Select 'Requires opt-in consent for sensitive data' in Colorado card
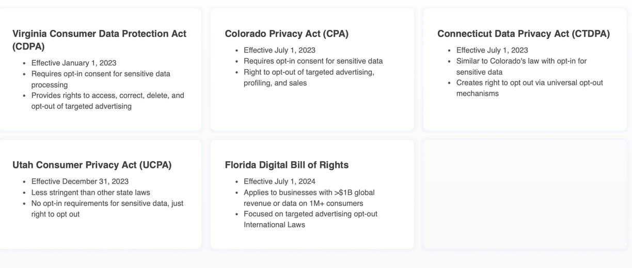This screenshot has width=632, height=268. point(313,61)
